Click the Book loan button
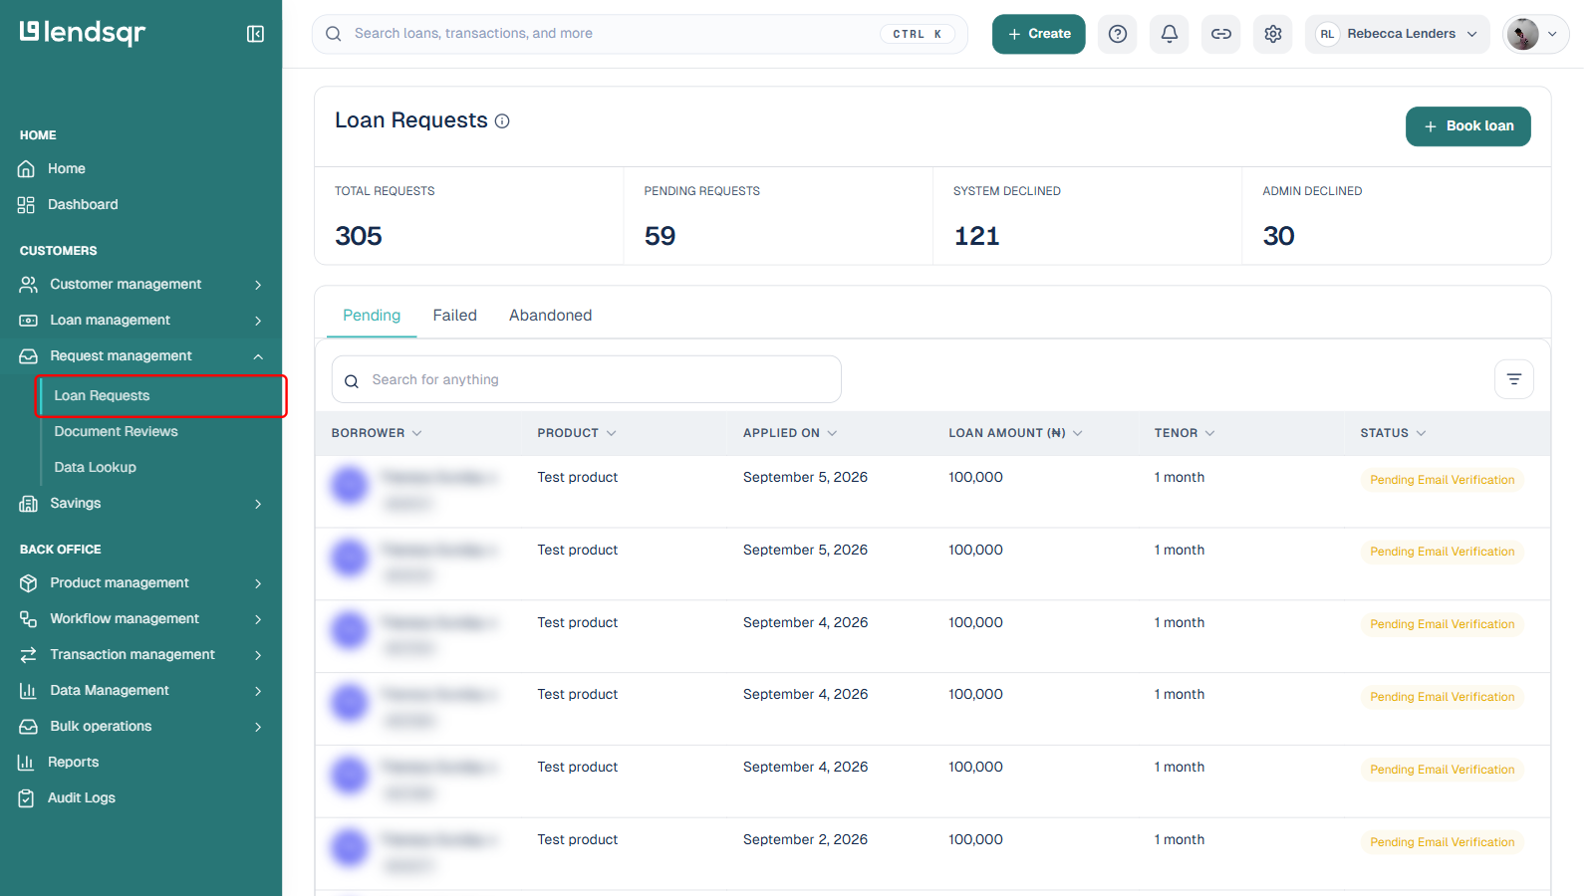This screenshot has width=1594, height=896. (1468, 126)
